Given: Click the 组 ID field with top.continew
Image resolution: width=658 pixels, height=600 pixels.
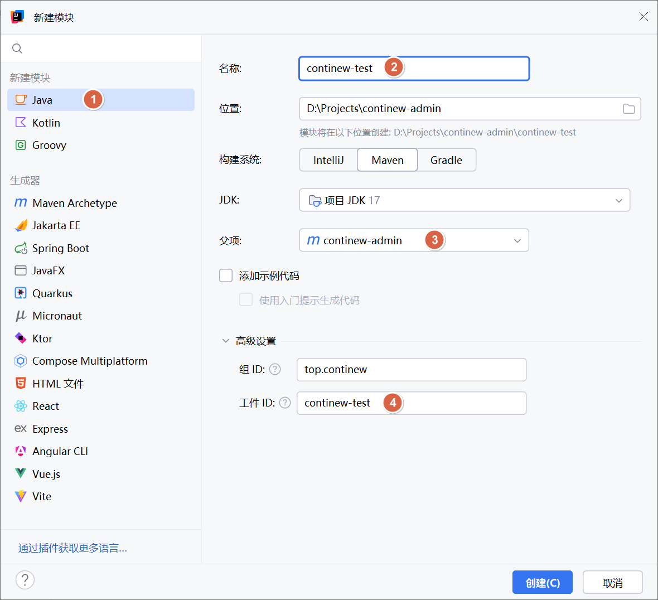Looking at the screenshot, I should pos(412,369).
